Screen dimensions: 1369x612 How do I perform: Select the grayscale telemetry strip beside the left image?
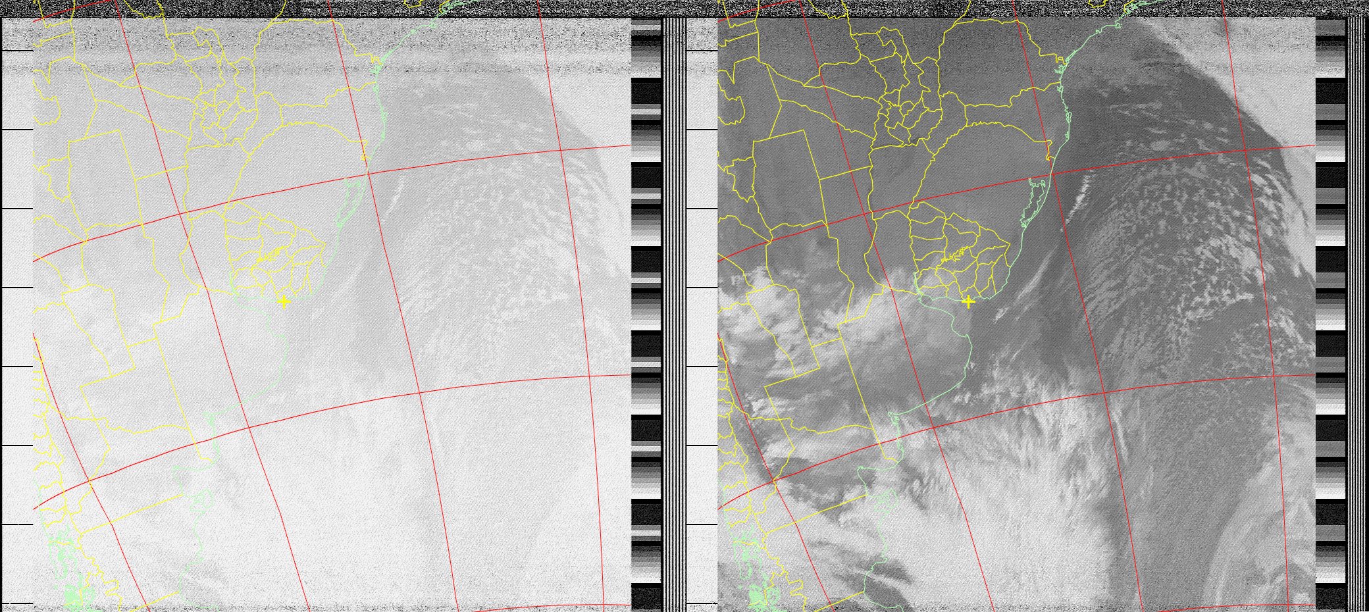[646, 315]
